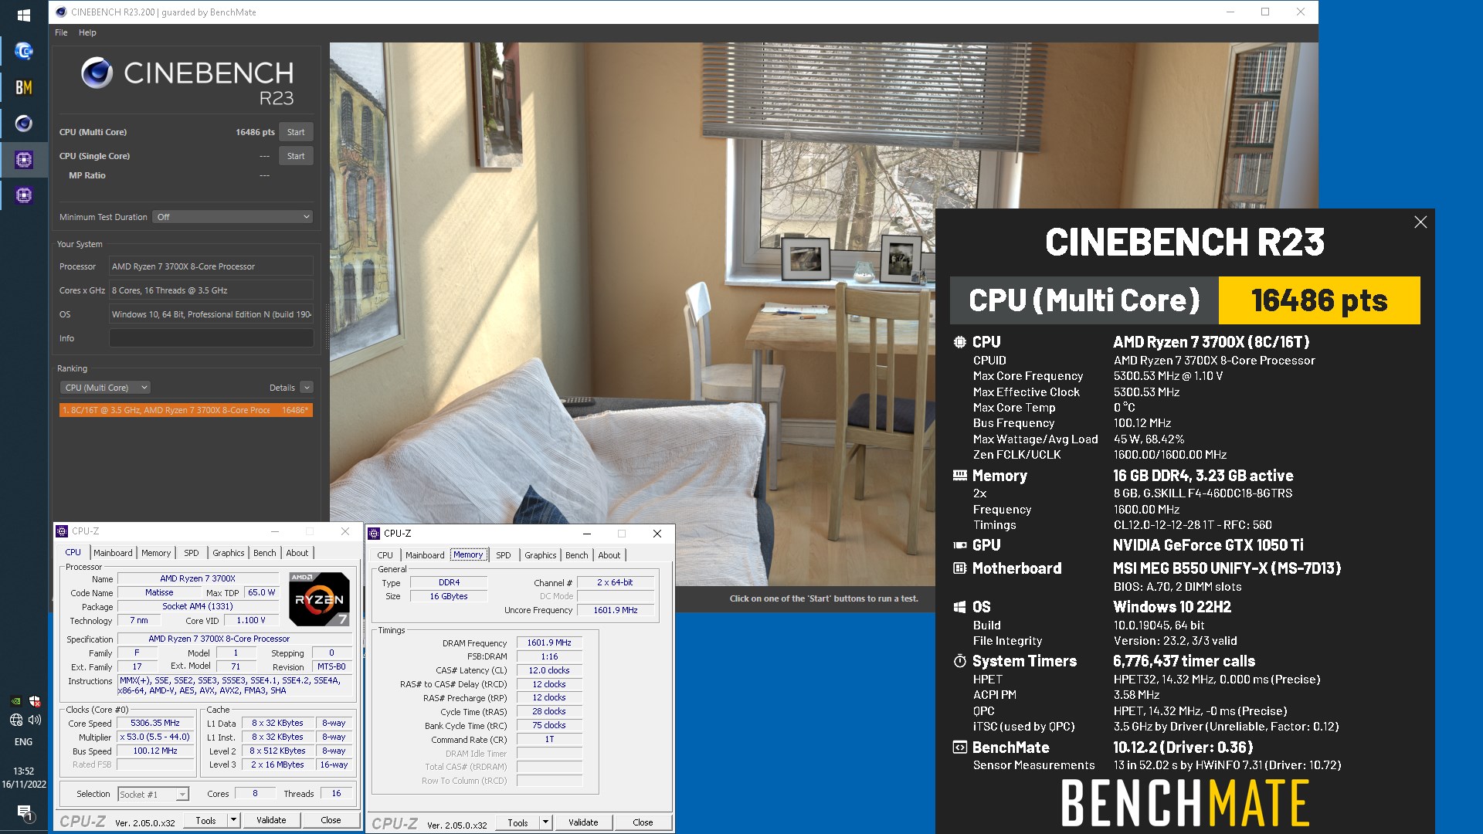Click Close button in CPU-Z CPU window
The height and width of the screenshot is (834, 1483).
point(331,820)
